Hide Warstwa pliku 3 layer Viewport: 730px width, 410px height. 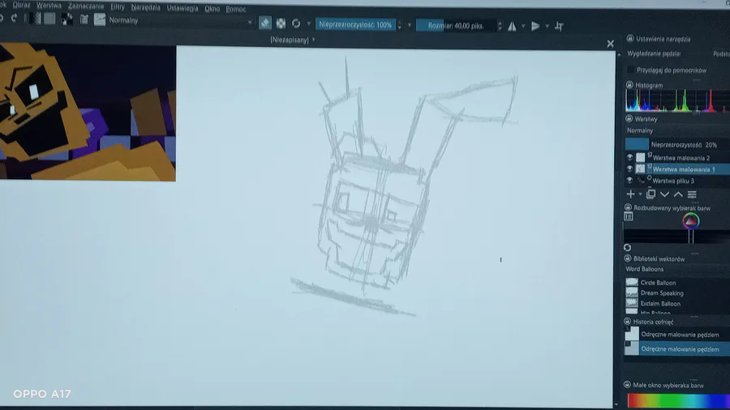(629, 181)
